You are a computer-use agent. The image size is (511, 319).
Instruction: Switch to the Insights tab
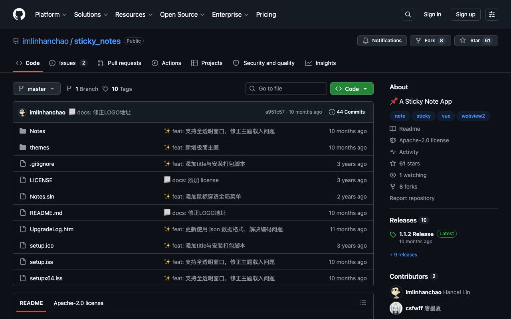(321, 63)
